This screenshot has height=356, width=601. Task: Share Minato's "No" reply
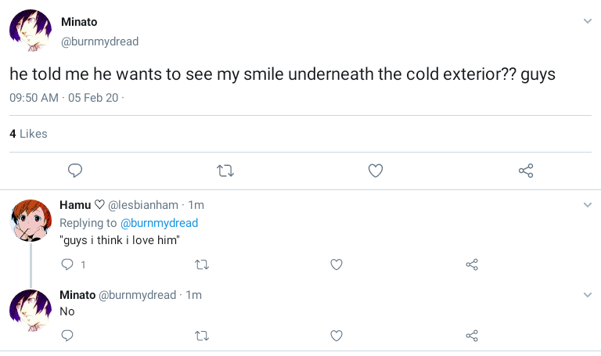pyautogui.click(x=472, y=336)
